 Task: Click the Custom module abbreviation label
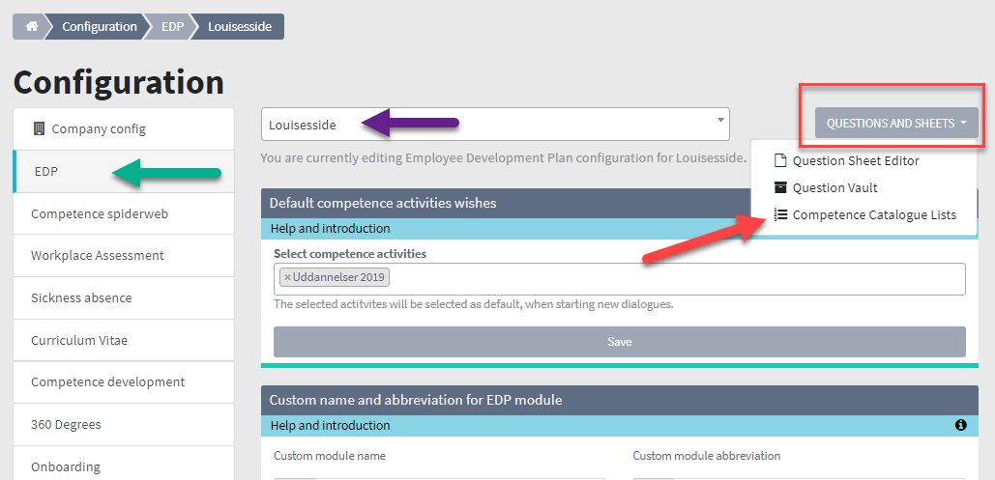click(706, 456)
